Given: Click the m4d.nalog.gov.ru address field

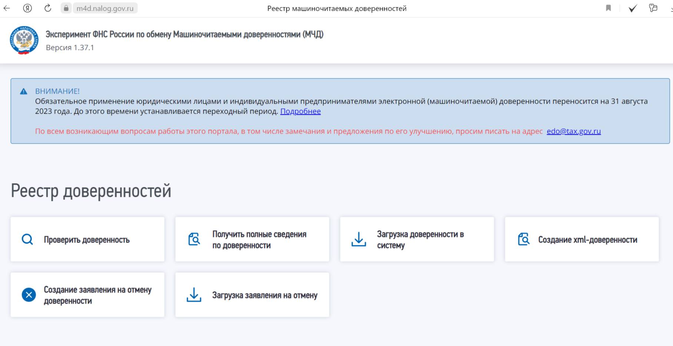Looking at the screenshot, I should 105,8.
